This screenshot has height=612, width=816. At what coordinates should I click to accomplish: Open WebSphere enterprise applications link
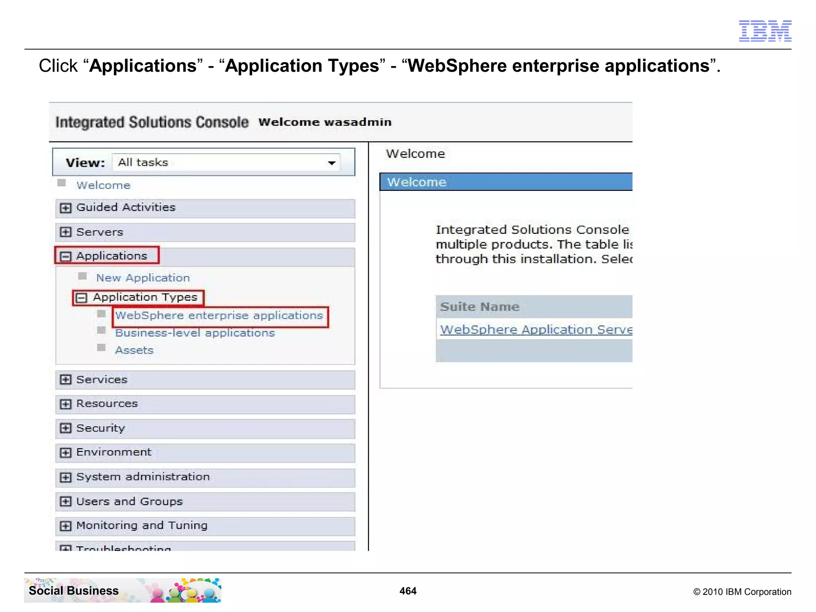point(219,316)
